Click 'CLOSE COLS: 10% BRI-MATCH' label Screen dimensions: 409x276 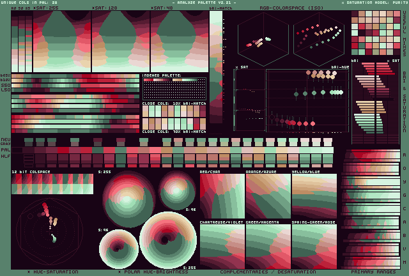174,103
